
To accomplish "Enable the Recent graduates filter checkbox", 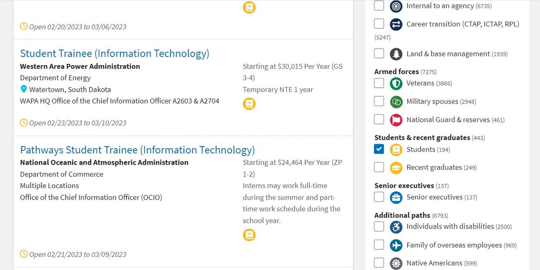I will click(379, 167).
